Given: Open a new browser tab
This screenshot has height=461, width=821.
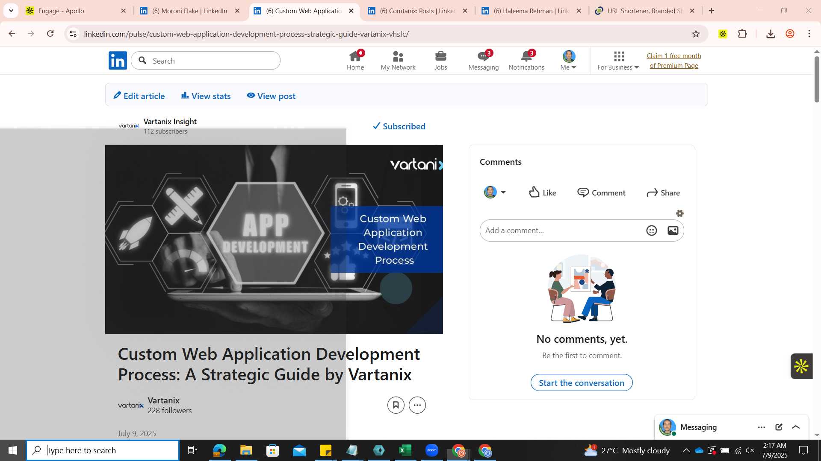Looking at the screenshot, I should click(712, 11).
